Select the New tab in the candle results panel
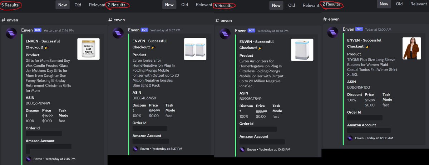This screenshot has width=429, height=165. pyautogui.click(x=63, y=5)
